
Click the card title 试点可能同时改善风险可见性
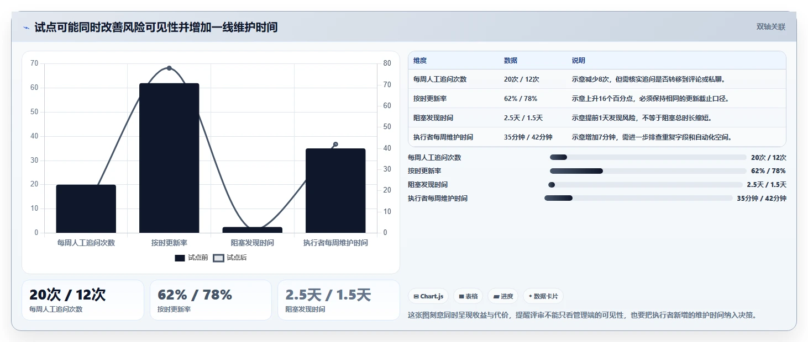[x=156, y=27]
